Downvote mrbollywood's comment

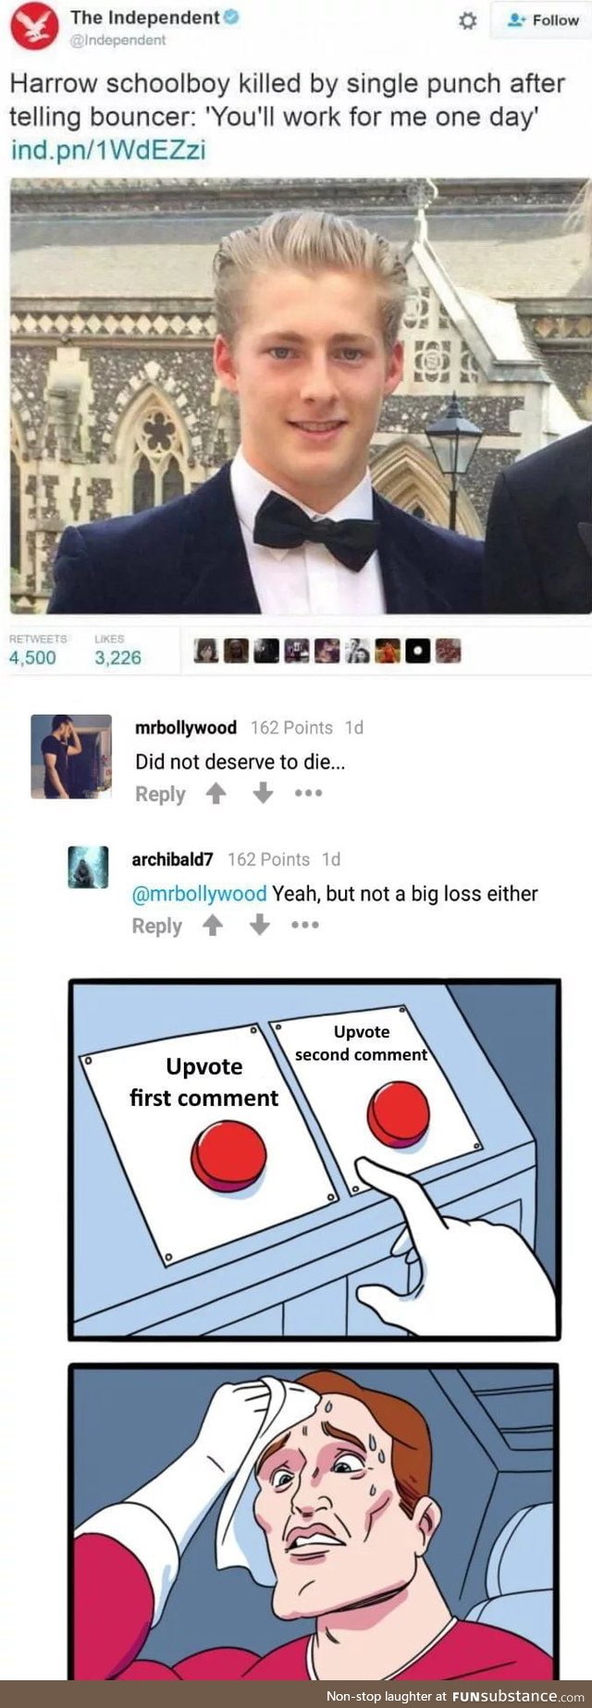[x=263, y=793]
